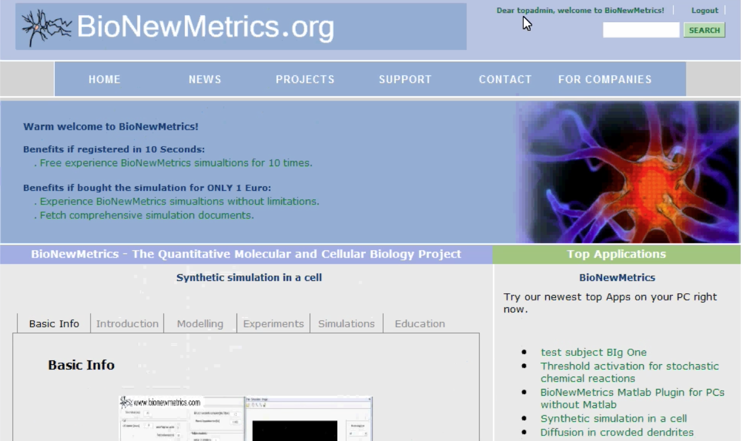Open 'test subject BIg One' link
The image size is (741, 441).
pyautogui.click(x=593, y=352)
